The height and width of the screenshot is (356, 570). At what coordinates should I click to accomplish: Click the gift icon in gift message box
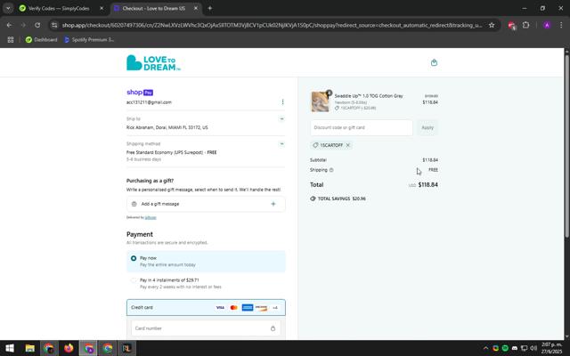point(134,204)
